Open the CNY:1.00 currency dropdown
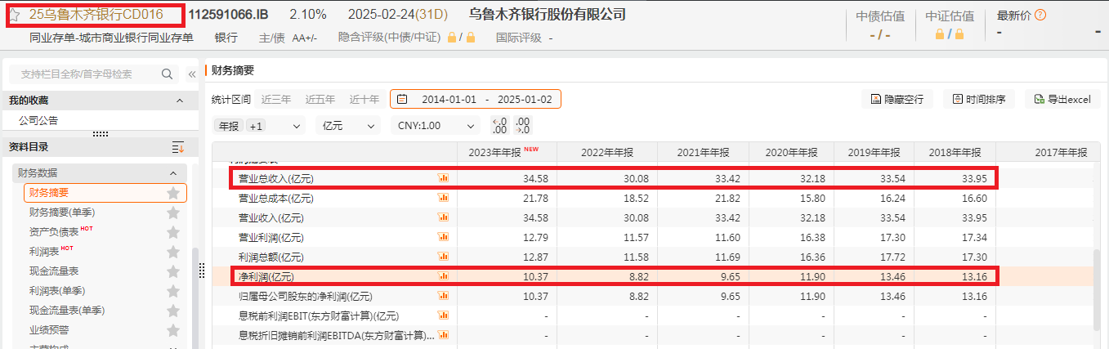The height and width of the screenshot is (349, 1109). pyautogui.click(x=435, y=126)
